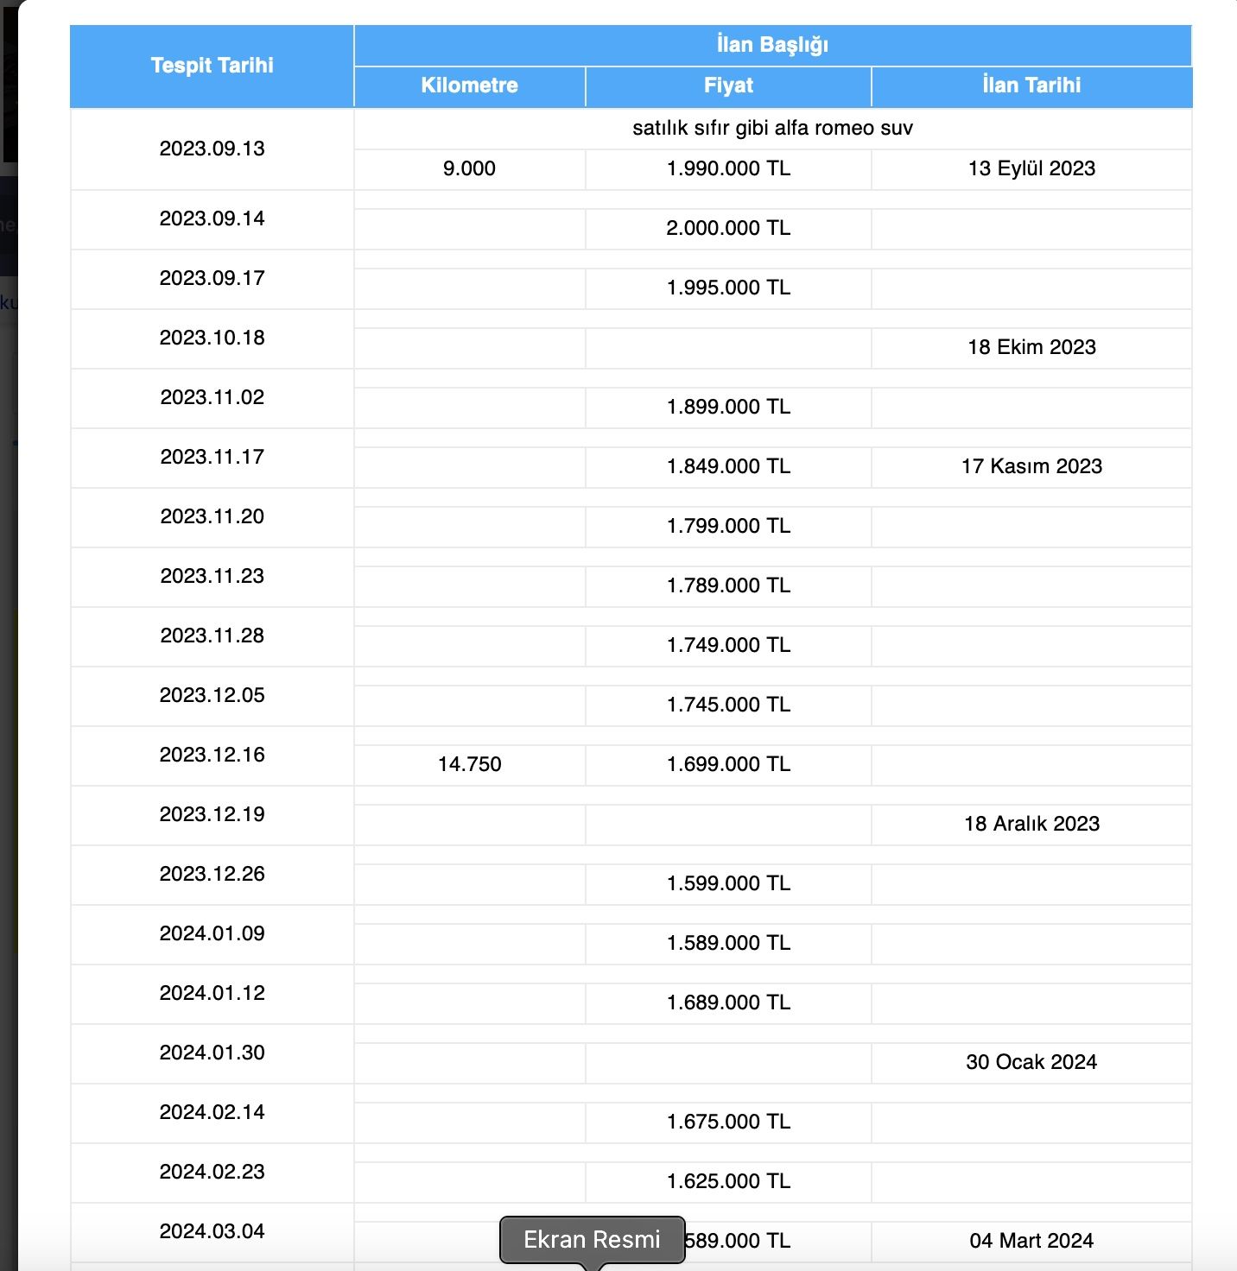Click the 13 Eylül 2023 listing date
The image size is (1237, 1271).
pyautogui.click(x=1031, y=169)
